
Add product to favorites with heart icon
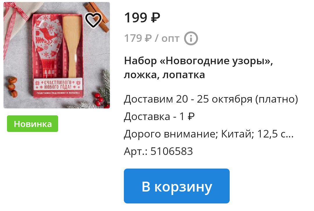(x=93, y=20)
